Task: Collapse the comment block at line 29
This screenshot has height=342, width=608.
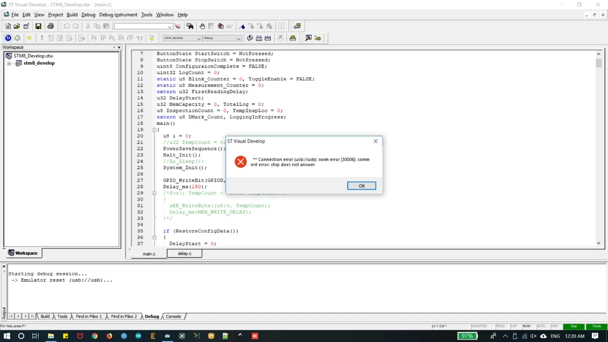Action: (x=154, y=193)
